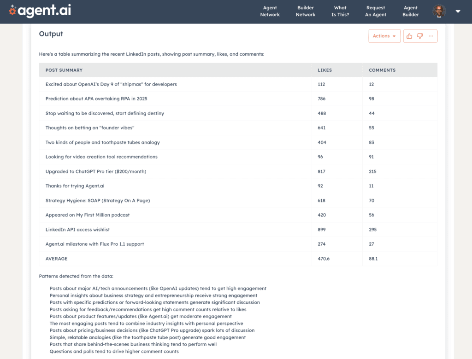
Task: Click the 112 likes value
Action: [x=321, y=85]
